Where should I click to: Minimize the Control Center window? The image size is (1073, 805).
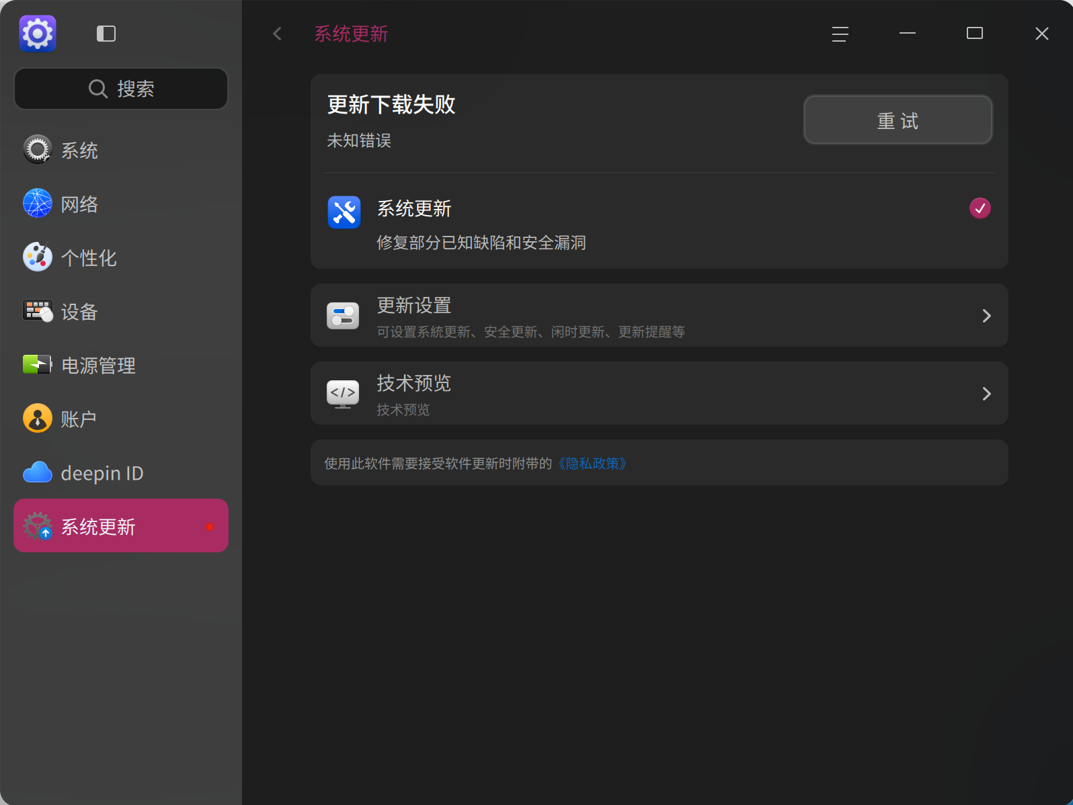click(x=908, y=34)
